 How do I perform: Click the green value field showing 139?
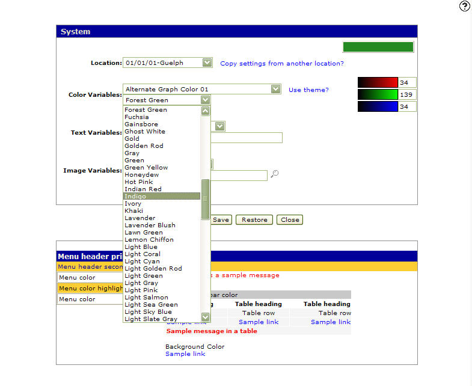tap(407, 94)
